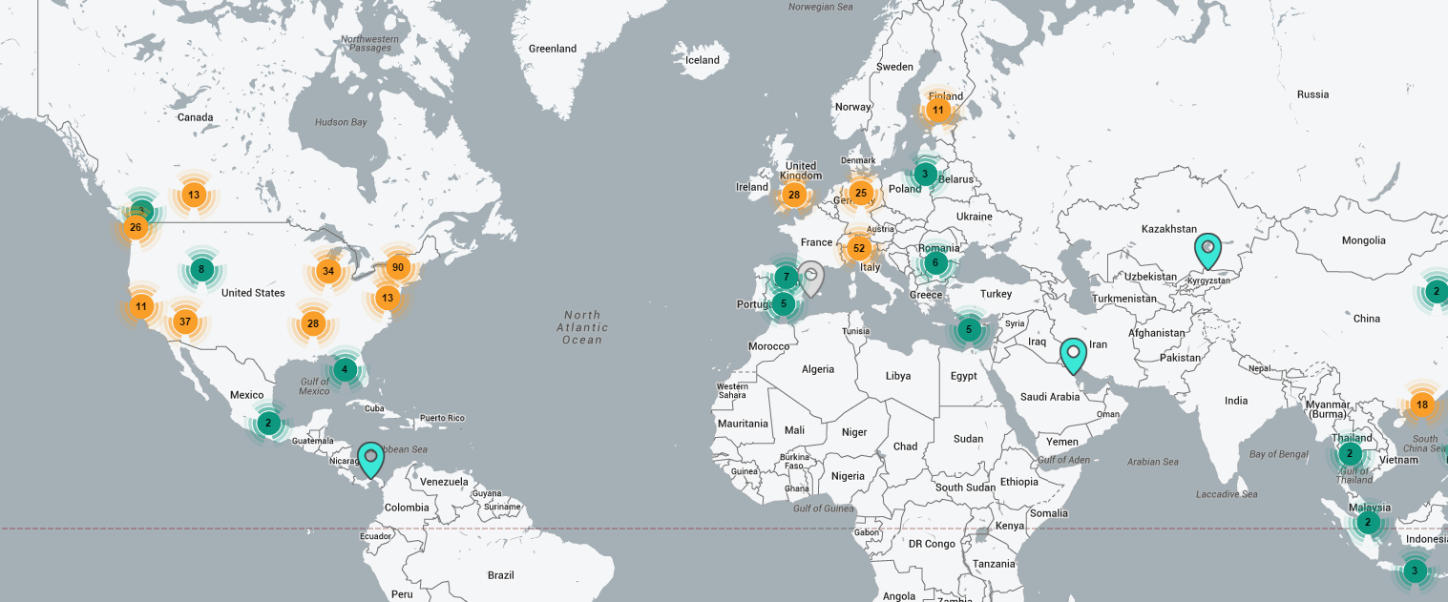Click the teal pin near Nicaragua
This screenshot has width=1448, height=602.
click(x=370, y=460)
